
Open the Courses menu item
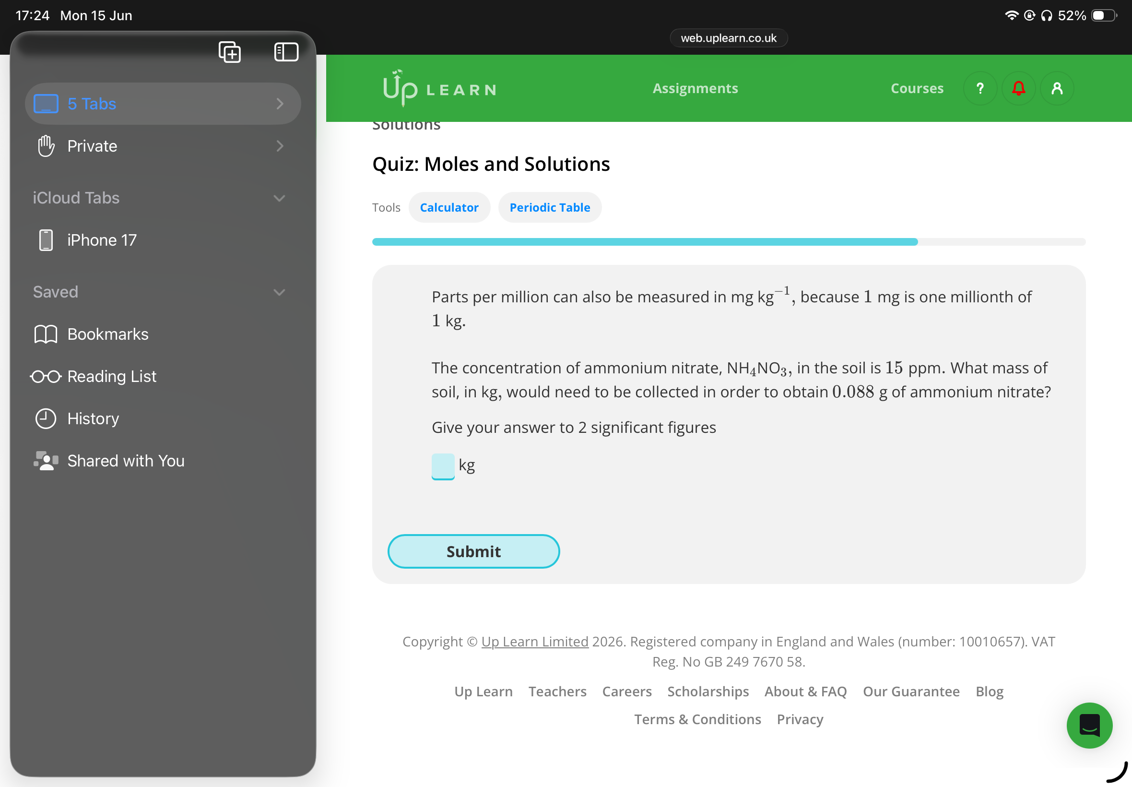[x=917, y=88]
